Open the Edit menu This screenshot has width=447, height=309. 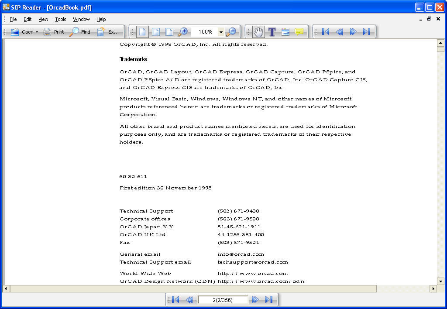point(28,19)
